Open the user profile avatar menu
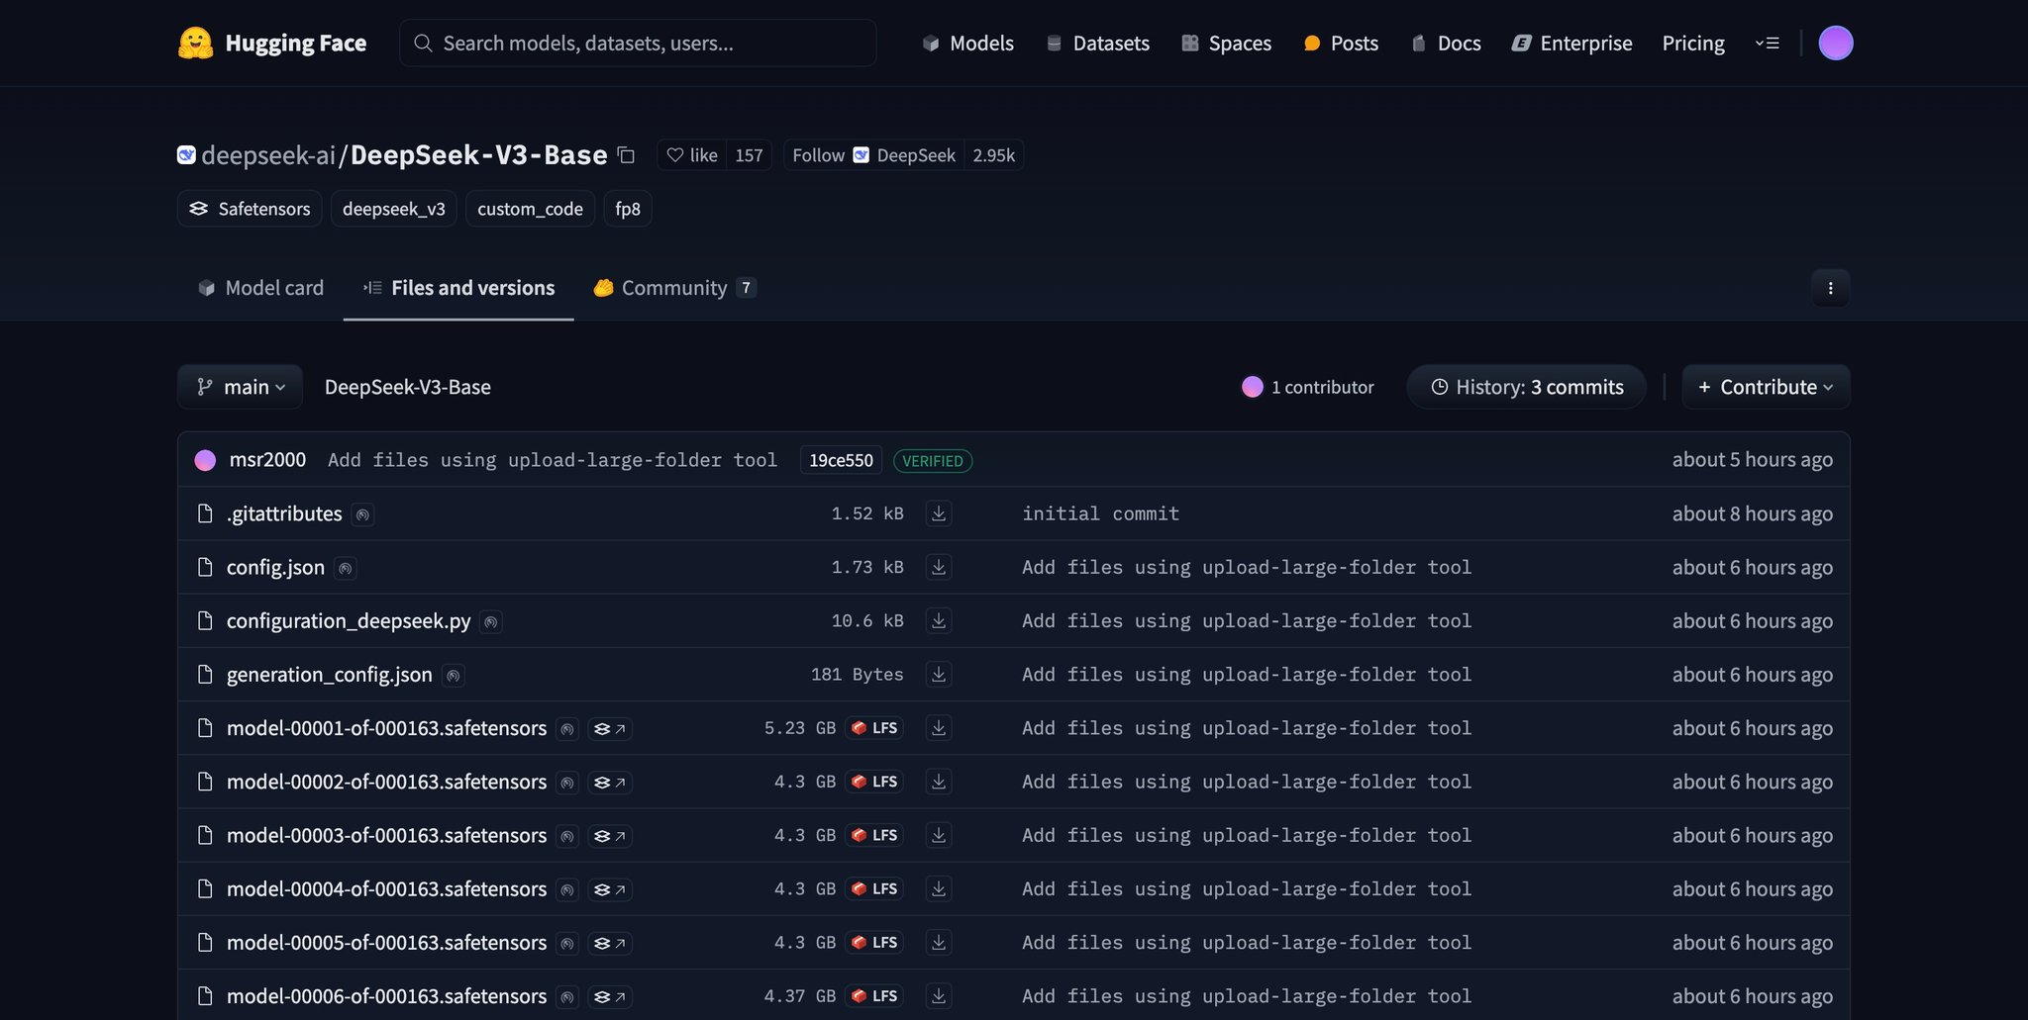This screenshot has width=2028, height=1020. 1835,43
